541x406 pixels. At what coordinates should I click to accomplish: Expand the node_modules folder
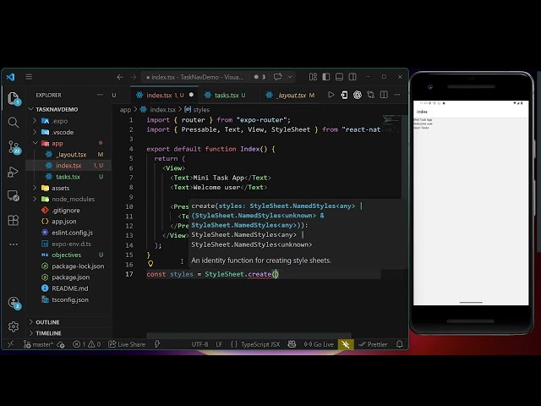coord(35,199)
